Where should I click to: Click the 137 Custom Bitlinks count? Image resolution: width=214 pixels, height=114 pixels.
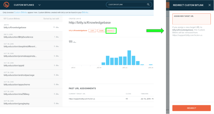[x=12, y=19]
